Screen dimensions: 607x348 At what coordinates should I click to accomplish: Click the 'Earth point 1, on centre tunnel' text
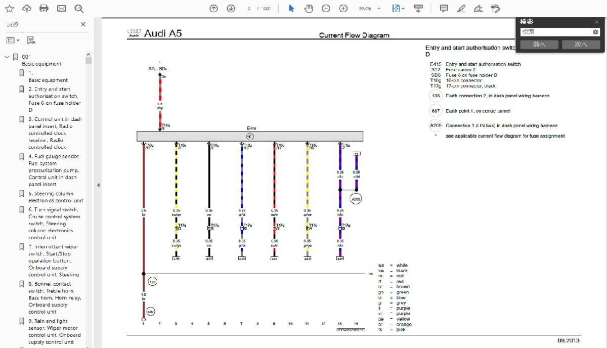478,111
